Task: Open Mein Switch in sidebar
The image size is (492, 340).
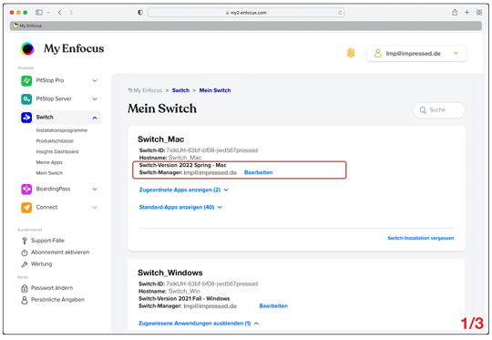Action: [x=49, y=173]
